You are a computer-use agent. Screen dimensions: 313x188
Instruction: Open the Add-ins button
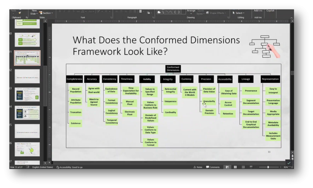coord(258,11)
